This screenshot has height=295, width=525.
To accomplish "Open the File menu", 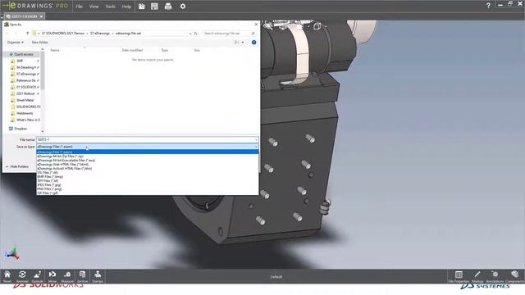I will click(79, 7).
